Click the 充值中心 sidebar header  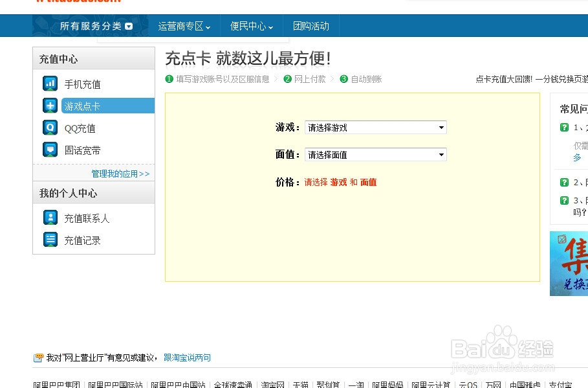94,58
